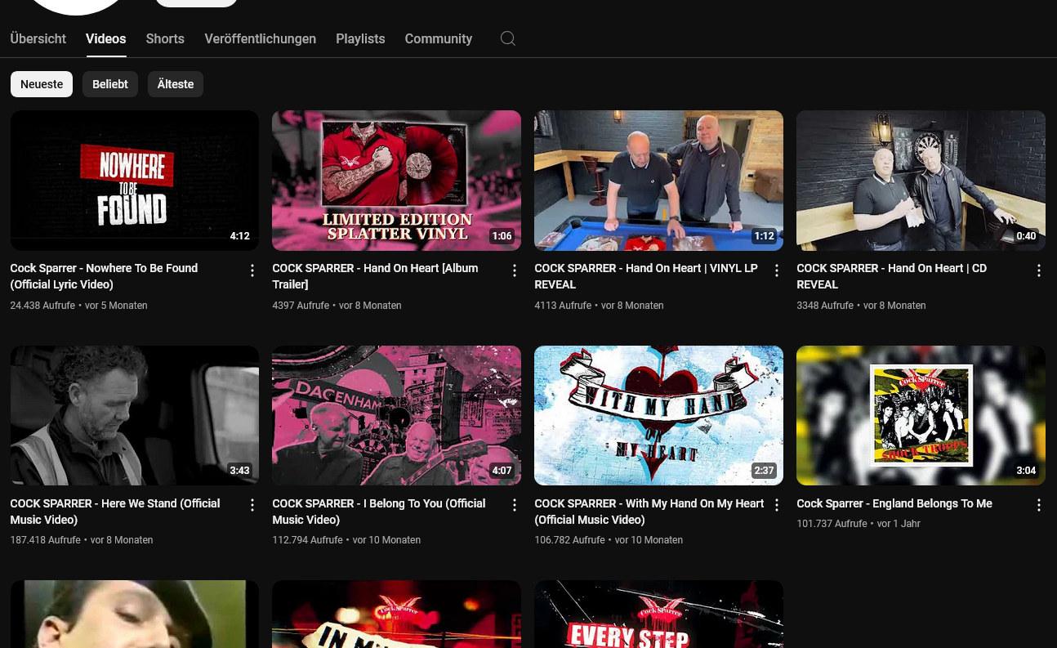Play the With My Hand On My Heart thumbnail
Screen dimensions: 1057x648
(658, 416)
